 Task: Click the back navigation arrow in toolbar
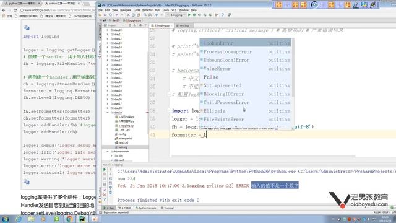point(157,15)
